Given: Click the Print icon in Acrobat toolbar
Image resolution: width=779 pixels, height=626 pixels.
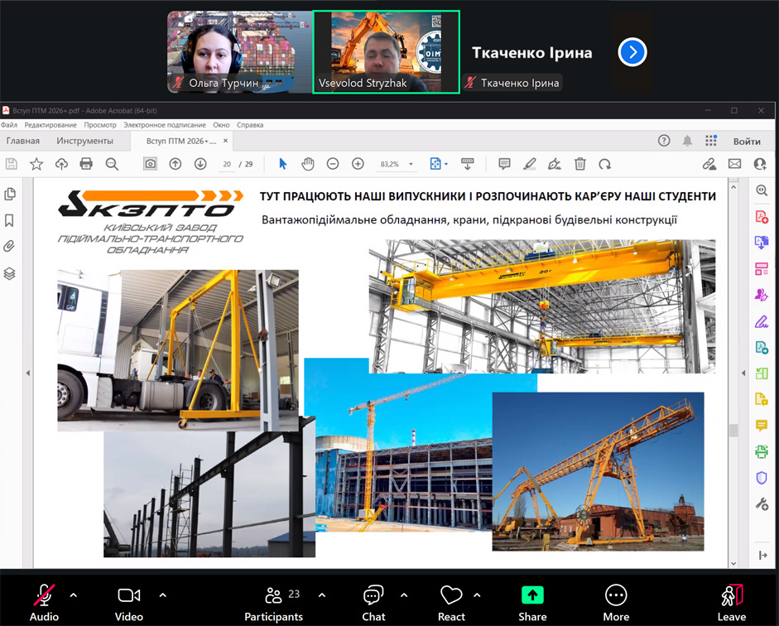Looking at the screenshot, I should pos(86,164).
